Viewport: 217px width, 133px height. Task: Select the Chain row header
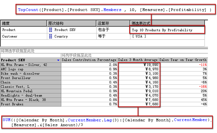[30, 82]
